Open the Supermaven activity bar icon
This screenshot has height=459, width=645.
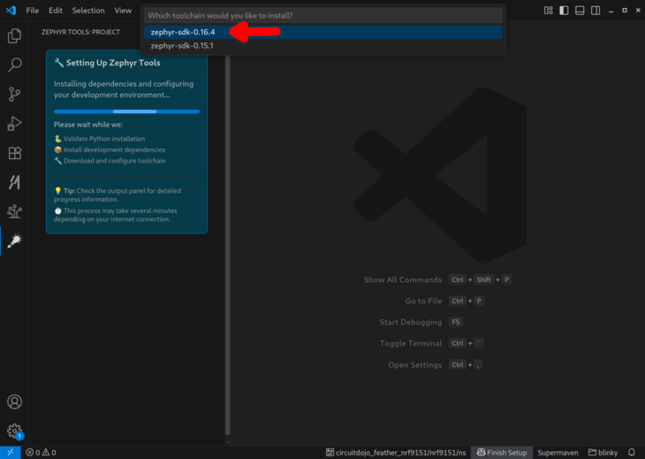[14, 182]
